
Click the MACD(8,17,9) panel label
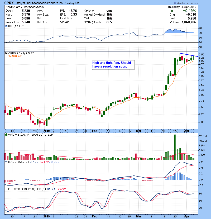tap(18, 162)
